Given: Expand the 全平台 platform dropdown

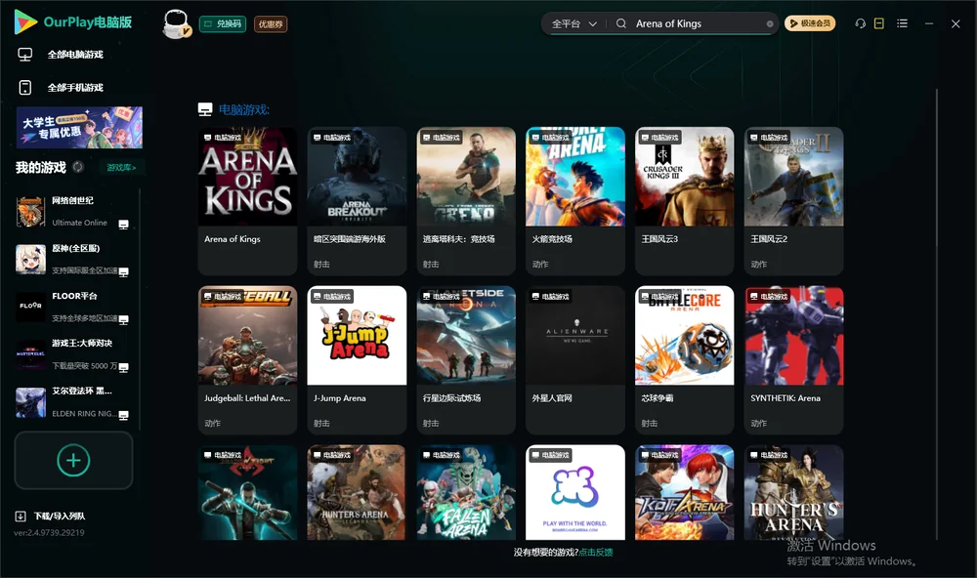Looking at the screenshot, I should pos(573,23).
